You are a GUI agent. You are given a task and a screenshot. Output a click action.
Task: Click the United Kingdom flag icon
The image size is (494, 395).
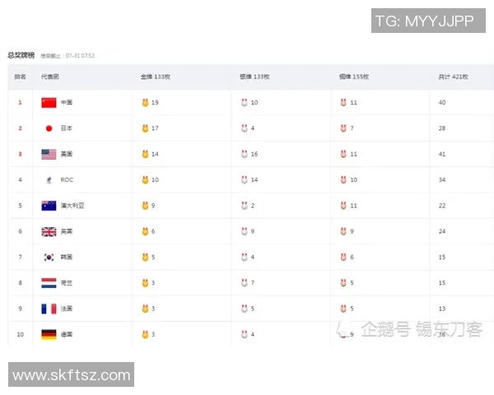[x=49, y=231]
